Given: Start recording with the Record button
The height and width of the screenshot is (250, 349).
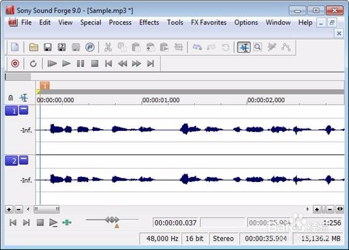Looking at the screenshot, I should click(15, 64).
